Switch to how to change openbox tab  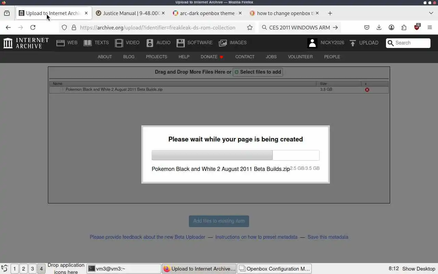pyautogui.click(x=285, y=13)
